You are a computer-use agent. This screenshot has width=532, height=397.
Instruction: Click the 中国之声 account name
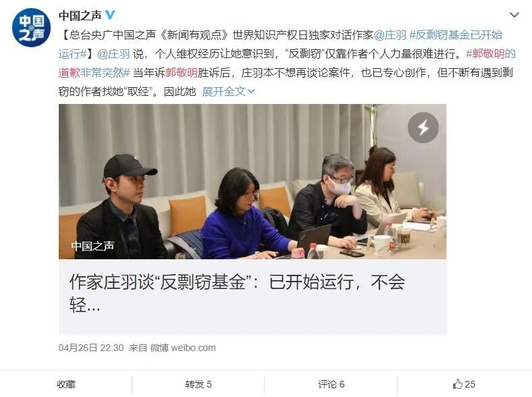click(x=80, y=16)
